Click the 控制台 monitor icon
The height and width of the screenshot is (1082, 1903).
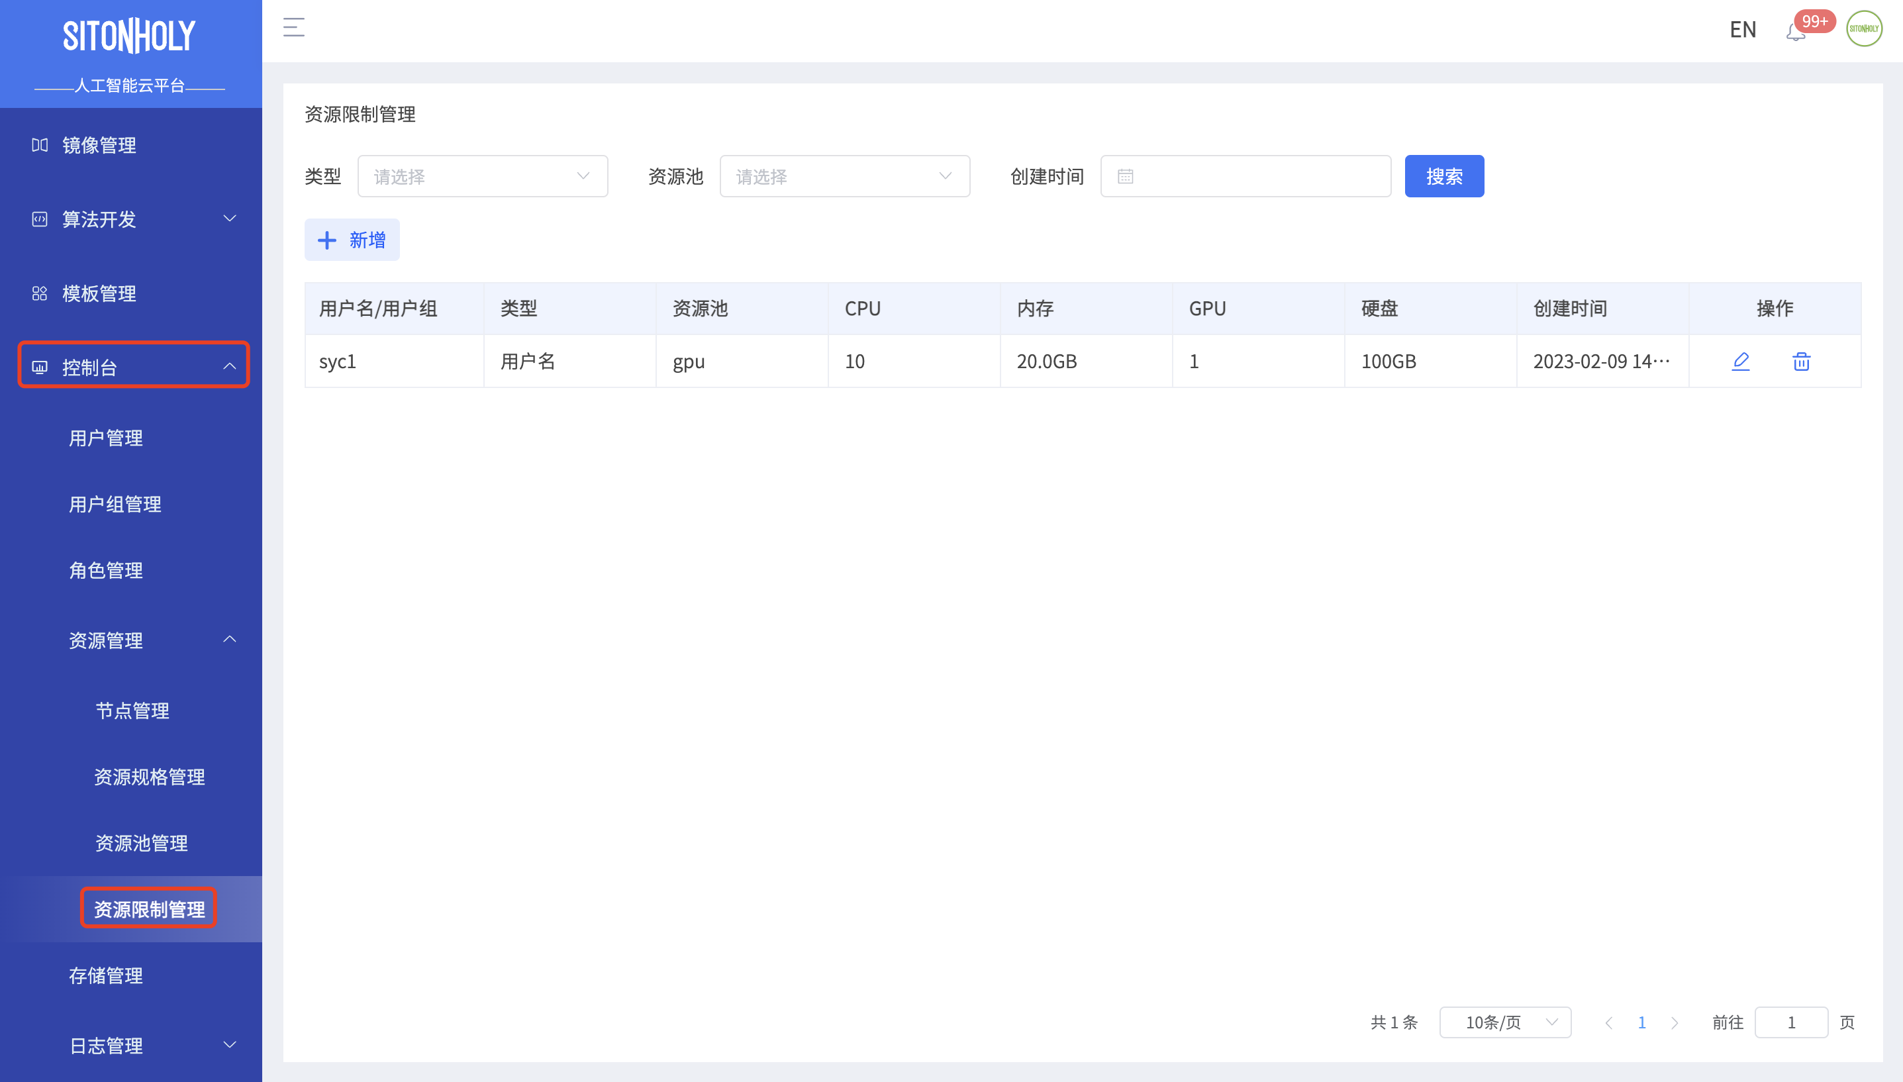[x=39, y=367]
